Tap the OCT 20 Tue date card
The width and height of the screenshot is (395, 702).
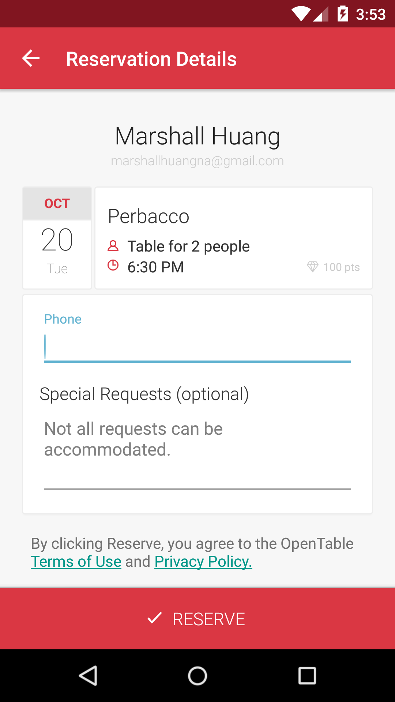click(57, 238)
